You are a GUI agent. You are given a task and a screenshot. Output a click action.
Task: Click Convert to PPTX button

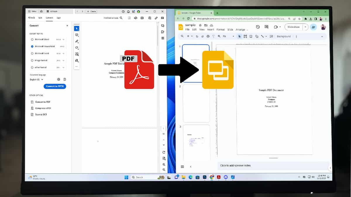(x=55, y=86)
